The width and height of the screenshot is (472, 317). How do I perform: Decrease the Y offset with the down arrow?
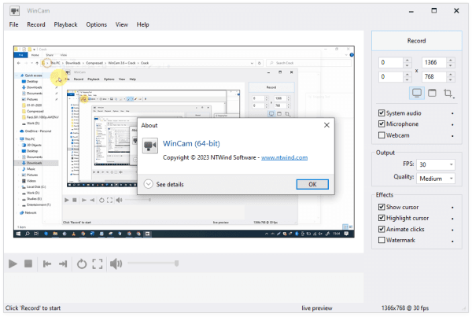point(407,79)
